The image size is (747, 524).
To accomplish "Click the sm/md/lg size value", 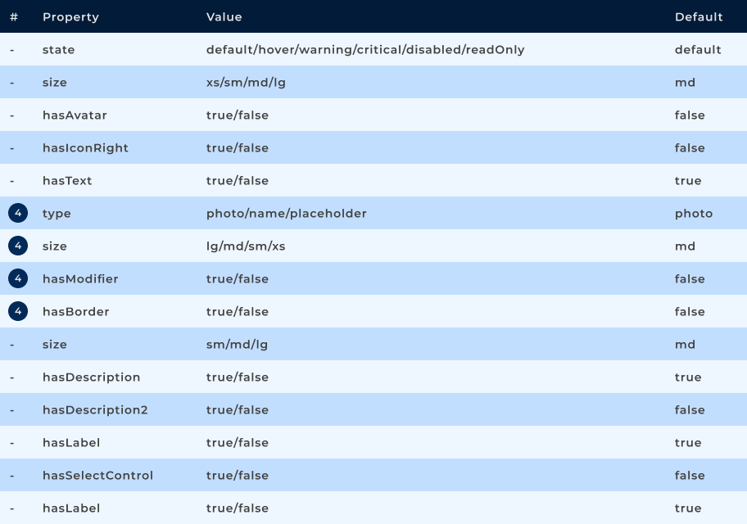I will (237, 344).
